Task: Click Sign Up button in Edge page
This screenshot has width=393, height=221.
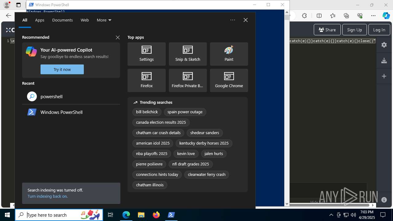Action: [354, 30]
